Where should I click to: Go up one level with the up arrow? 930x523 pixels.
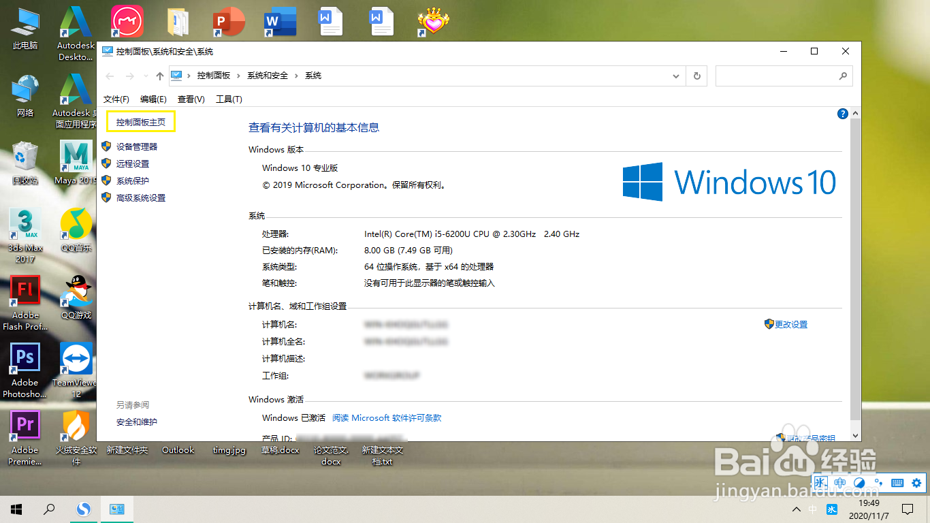point(160,76)
